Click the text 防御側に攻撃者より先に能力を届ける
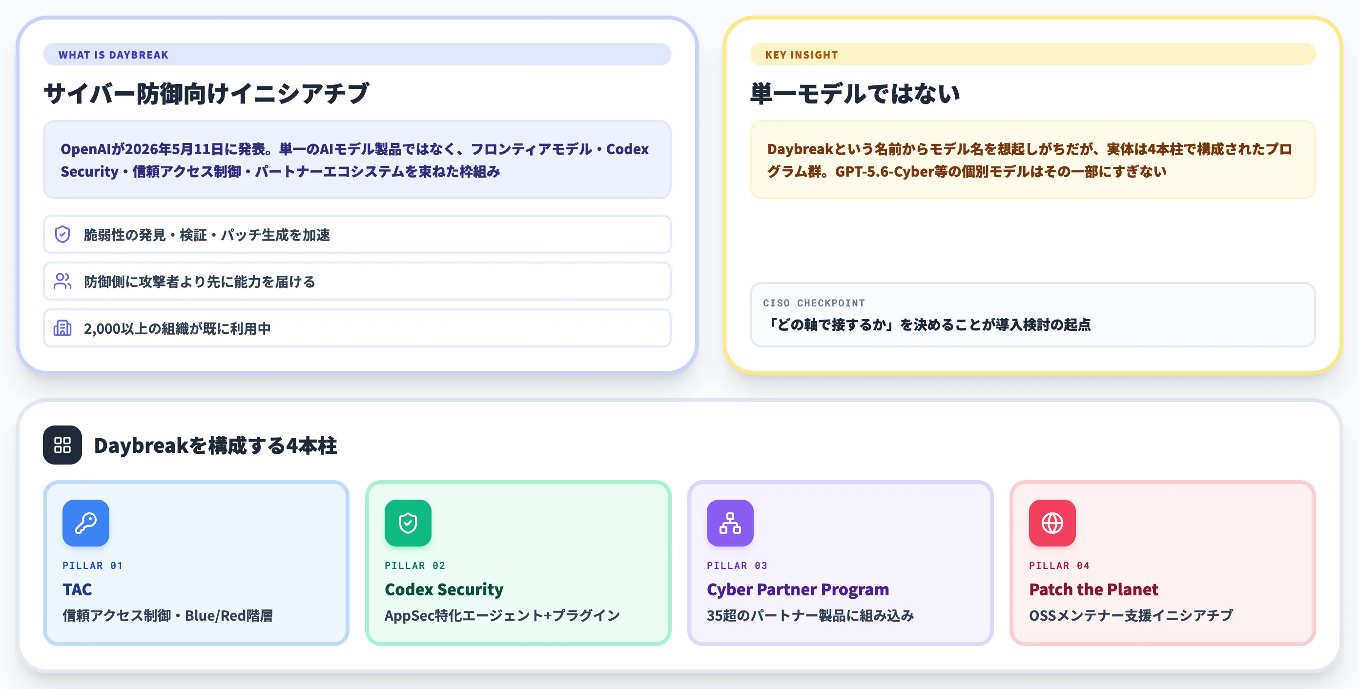The image size is (1359, 689). [200, 282]
